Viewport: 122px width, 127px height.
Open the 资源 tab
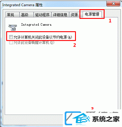tap(74, 15)
